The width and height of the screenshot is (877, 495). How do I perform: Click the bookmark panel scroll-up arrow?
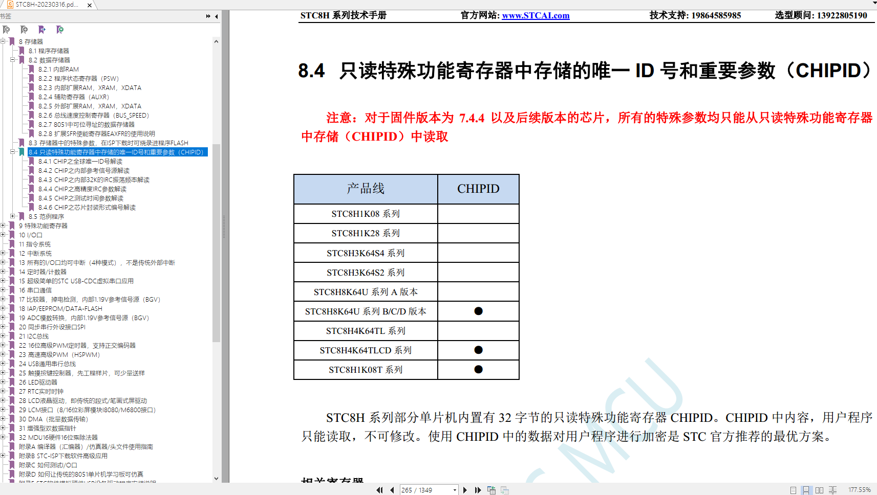[216, 41]
